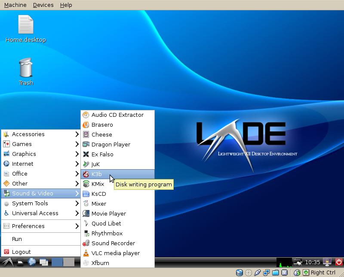Select the Run menu entry
344x277 pixels.
41,239
